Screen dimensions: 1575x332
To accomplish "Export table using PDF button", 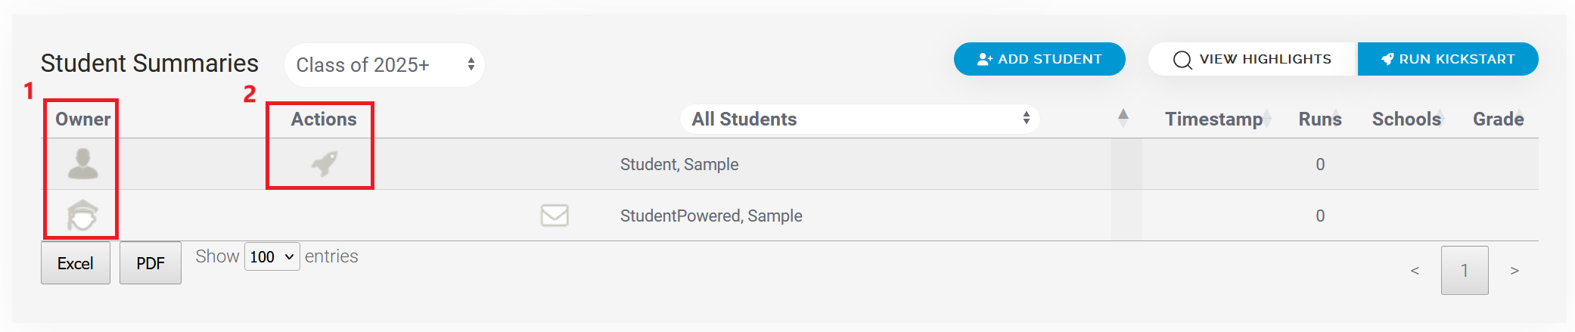I will click(151, 263).
